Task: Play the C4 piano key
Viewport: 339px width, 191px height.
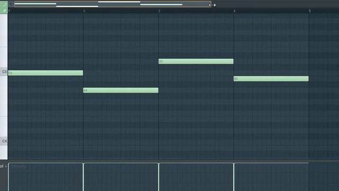Action: [4, 141]
